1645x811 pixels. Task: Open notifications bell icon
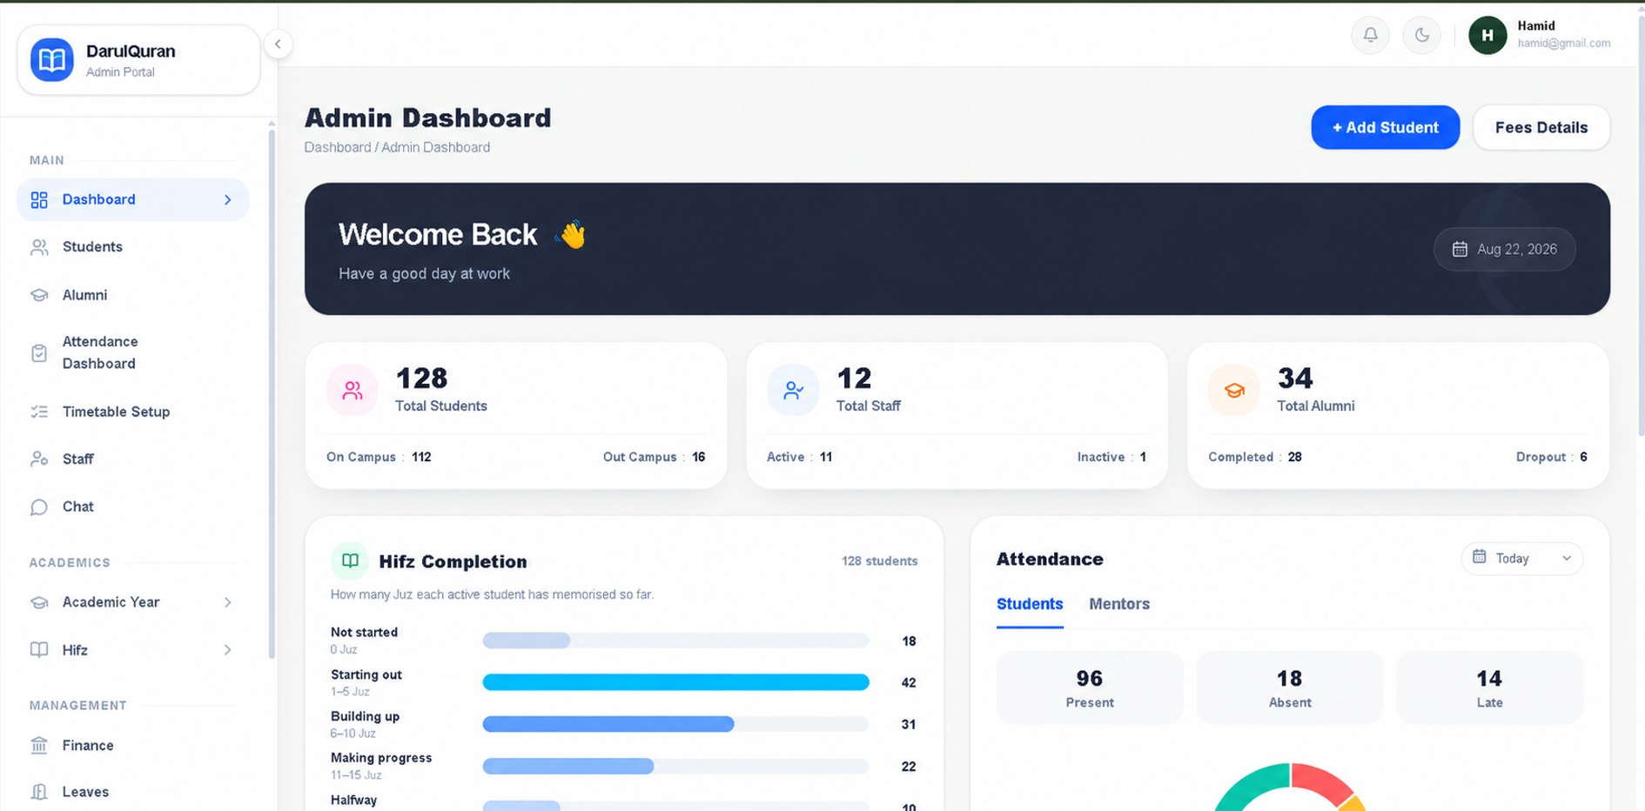click(x=1370, y=36)
